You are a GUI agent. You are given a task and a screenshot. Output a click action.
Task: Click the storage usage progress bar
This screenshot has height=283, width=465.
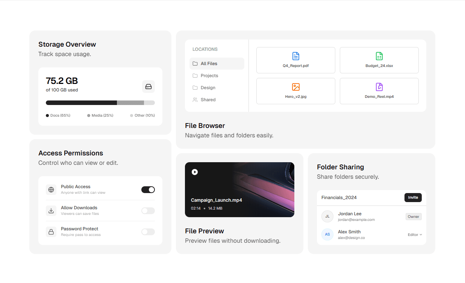click(x=100, y=102)
